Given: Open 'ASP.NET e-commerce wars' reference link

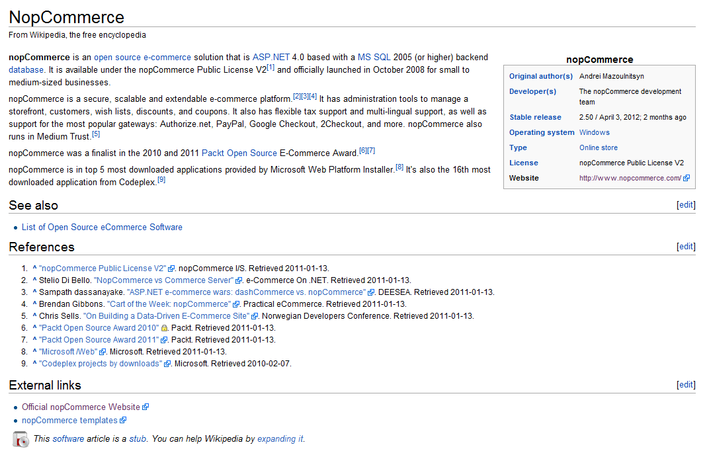Looking at the screenshot, I should point(246,292).
